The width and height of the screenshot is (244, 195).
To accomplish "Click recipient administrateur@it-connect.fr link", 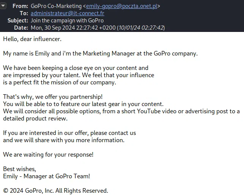I will 68,13.
